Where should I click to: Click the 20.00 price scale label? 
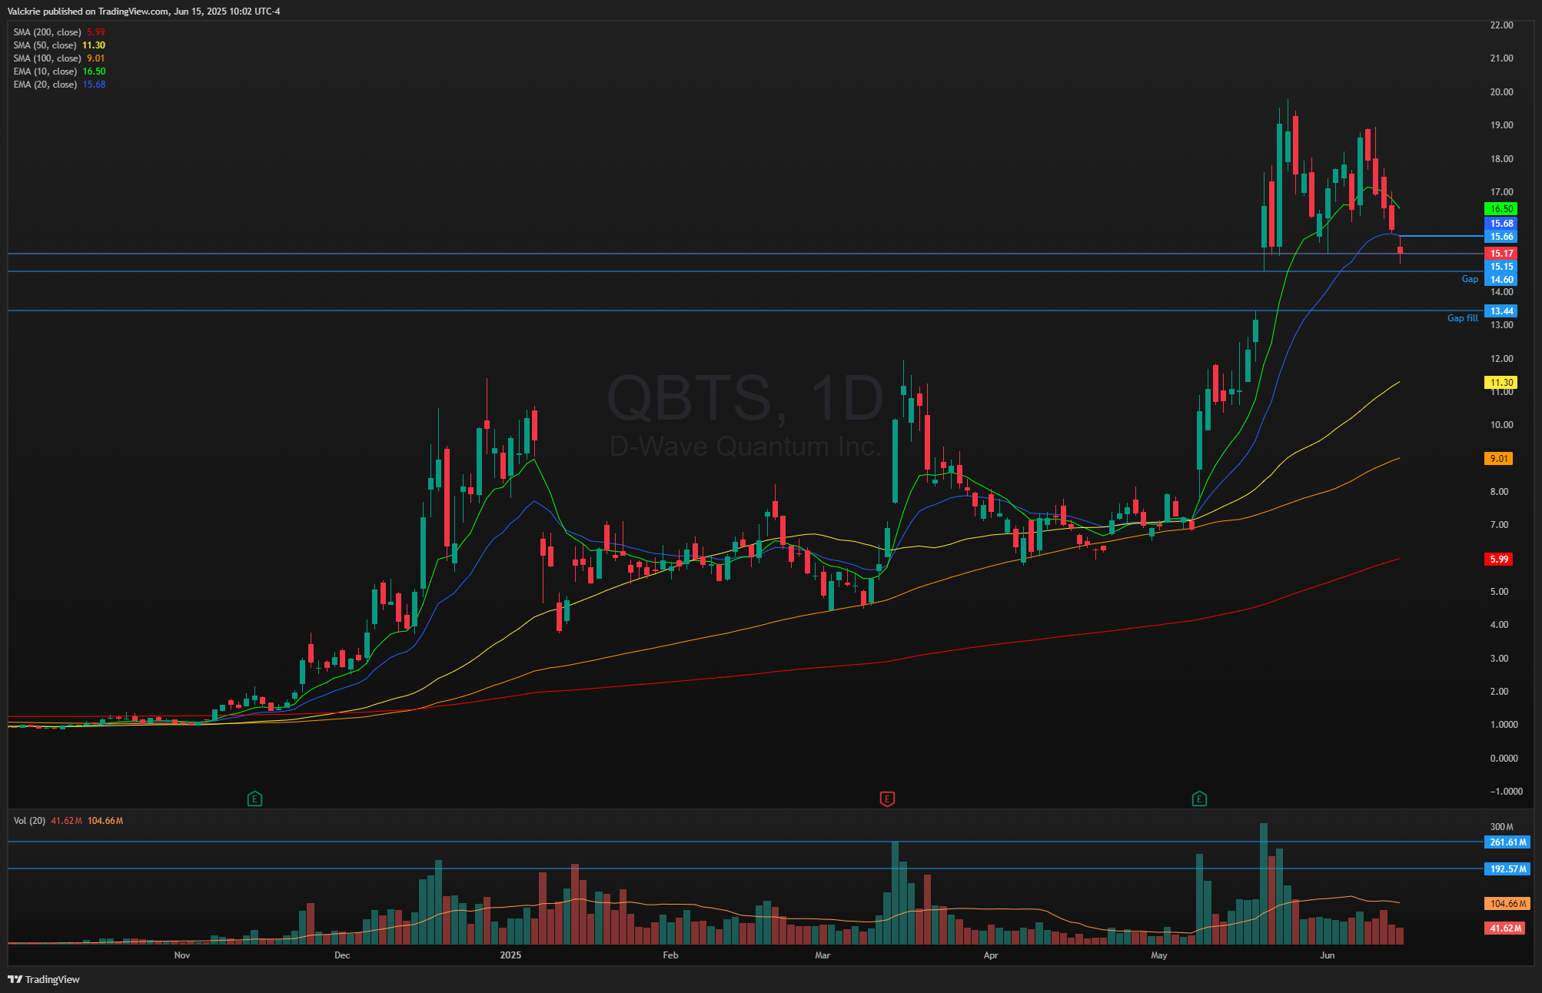click(x=1501, y=92)
